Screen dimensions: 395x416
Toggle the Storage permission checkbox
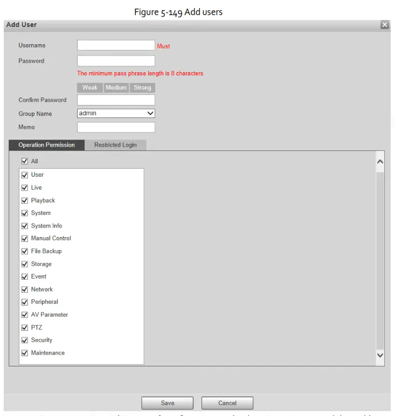[x=25, y=264]
